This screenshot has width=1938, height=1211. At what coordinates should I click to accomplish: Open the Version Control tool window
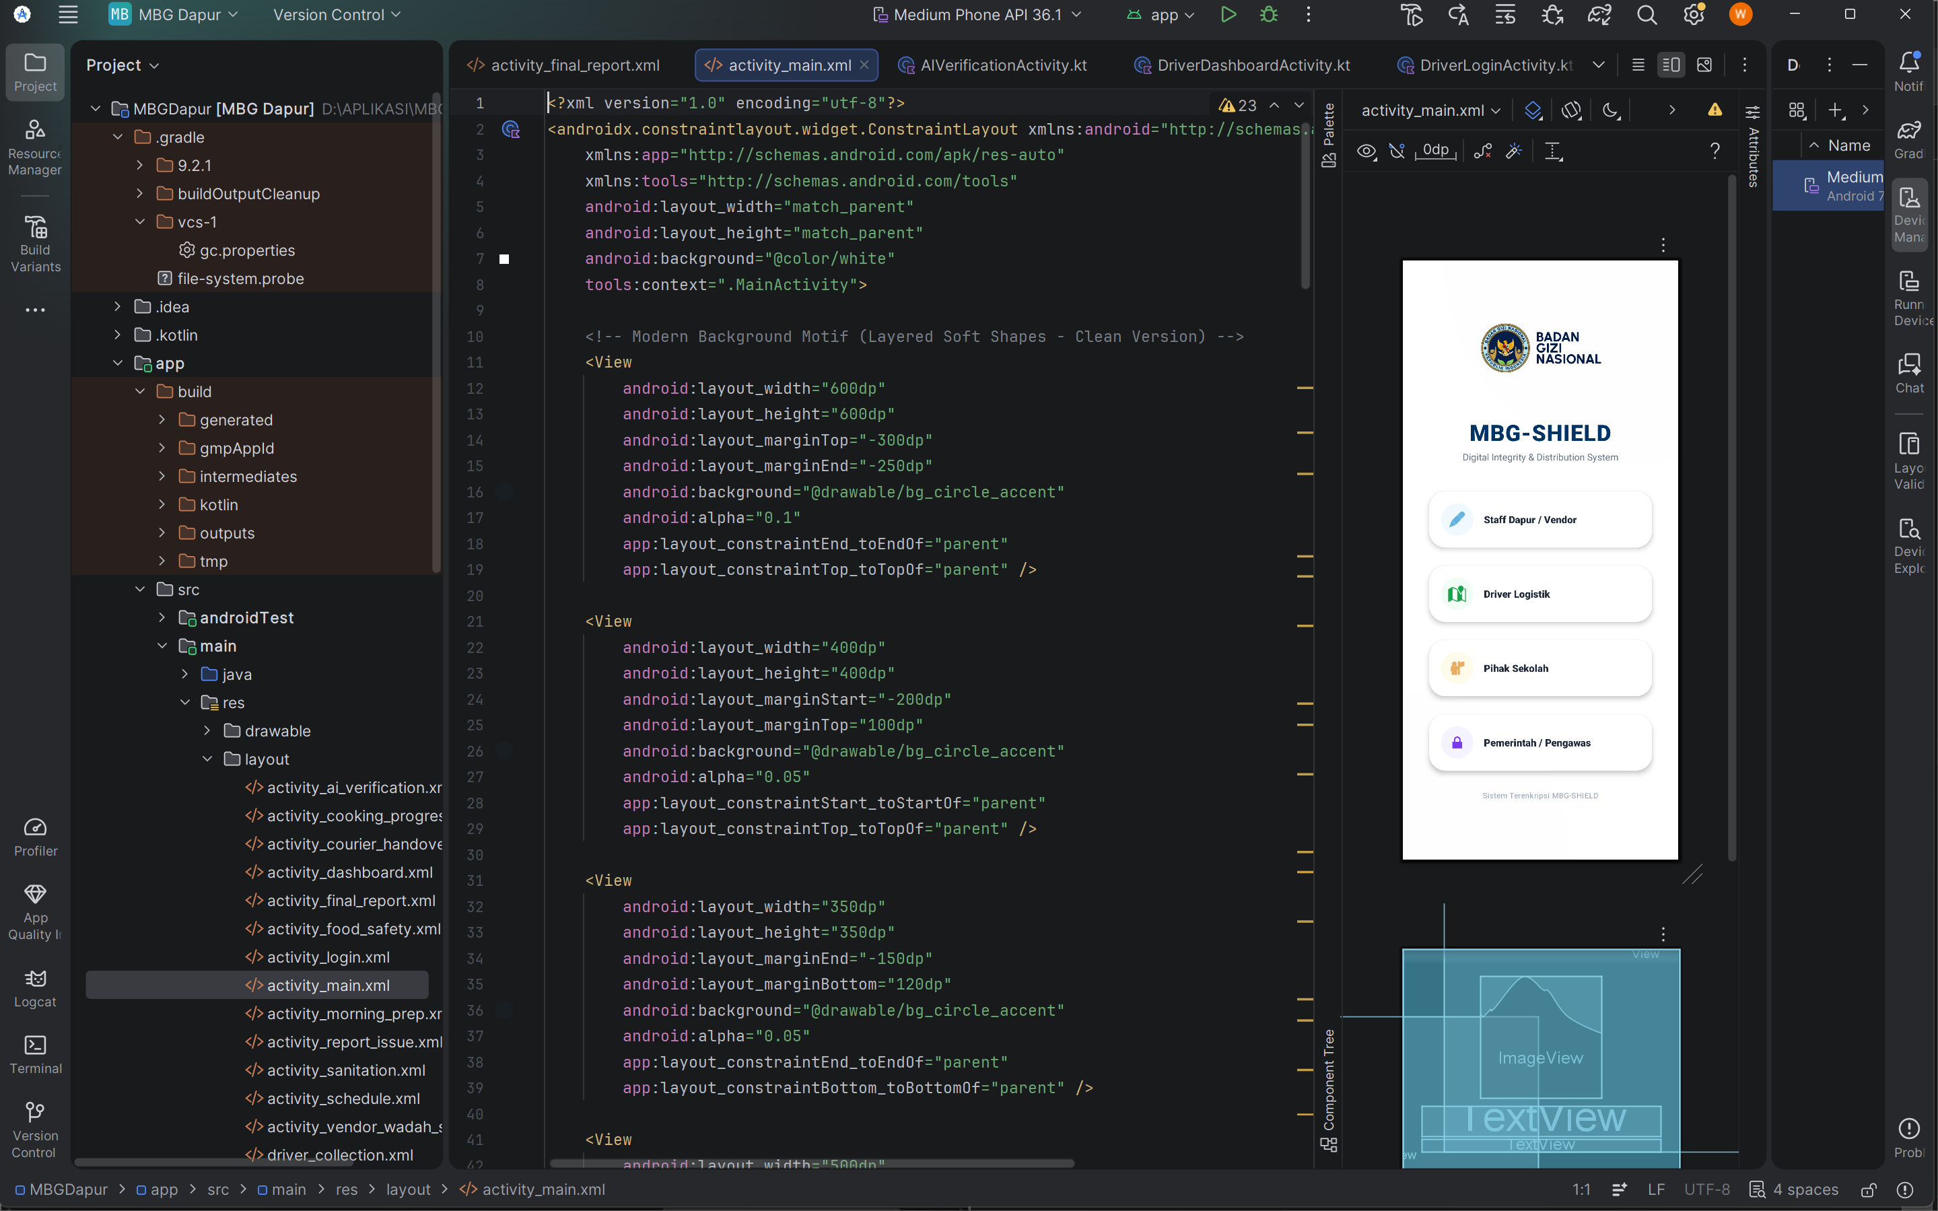(x=35, y=1131)
